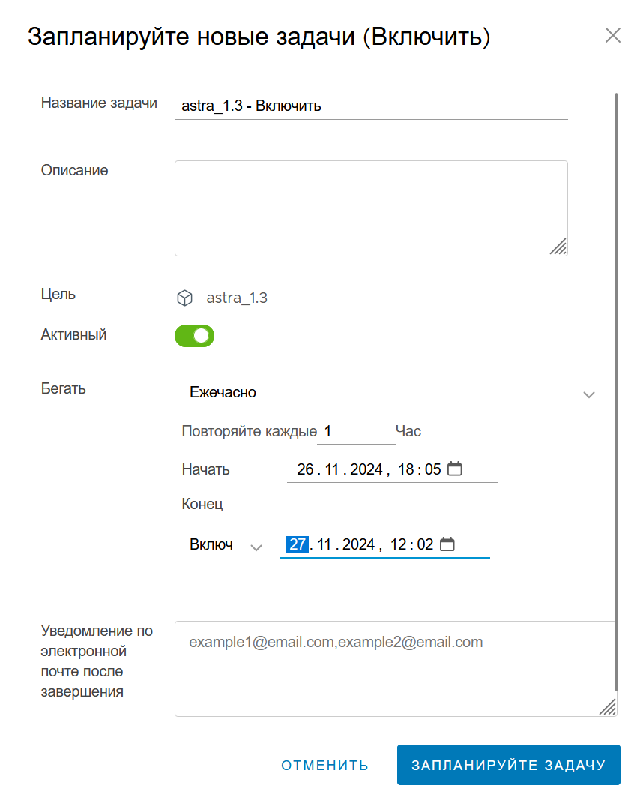Open the Ежечасно frequency dropdown
The height and width of the screenshot is (797, 637).
392,393
